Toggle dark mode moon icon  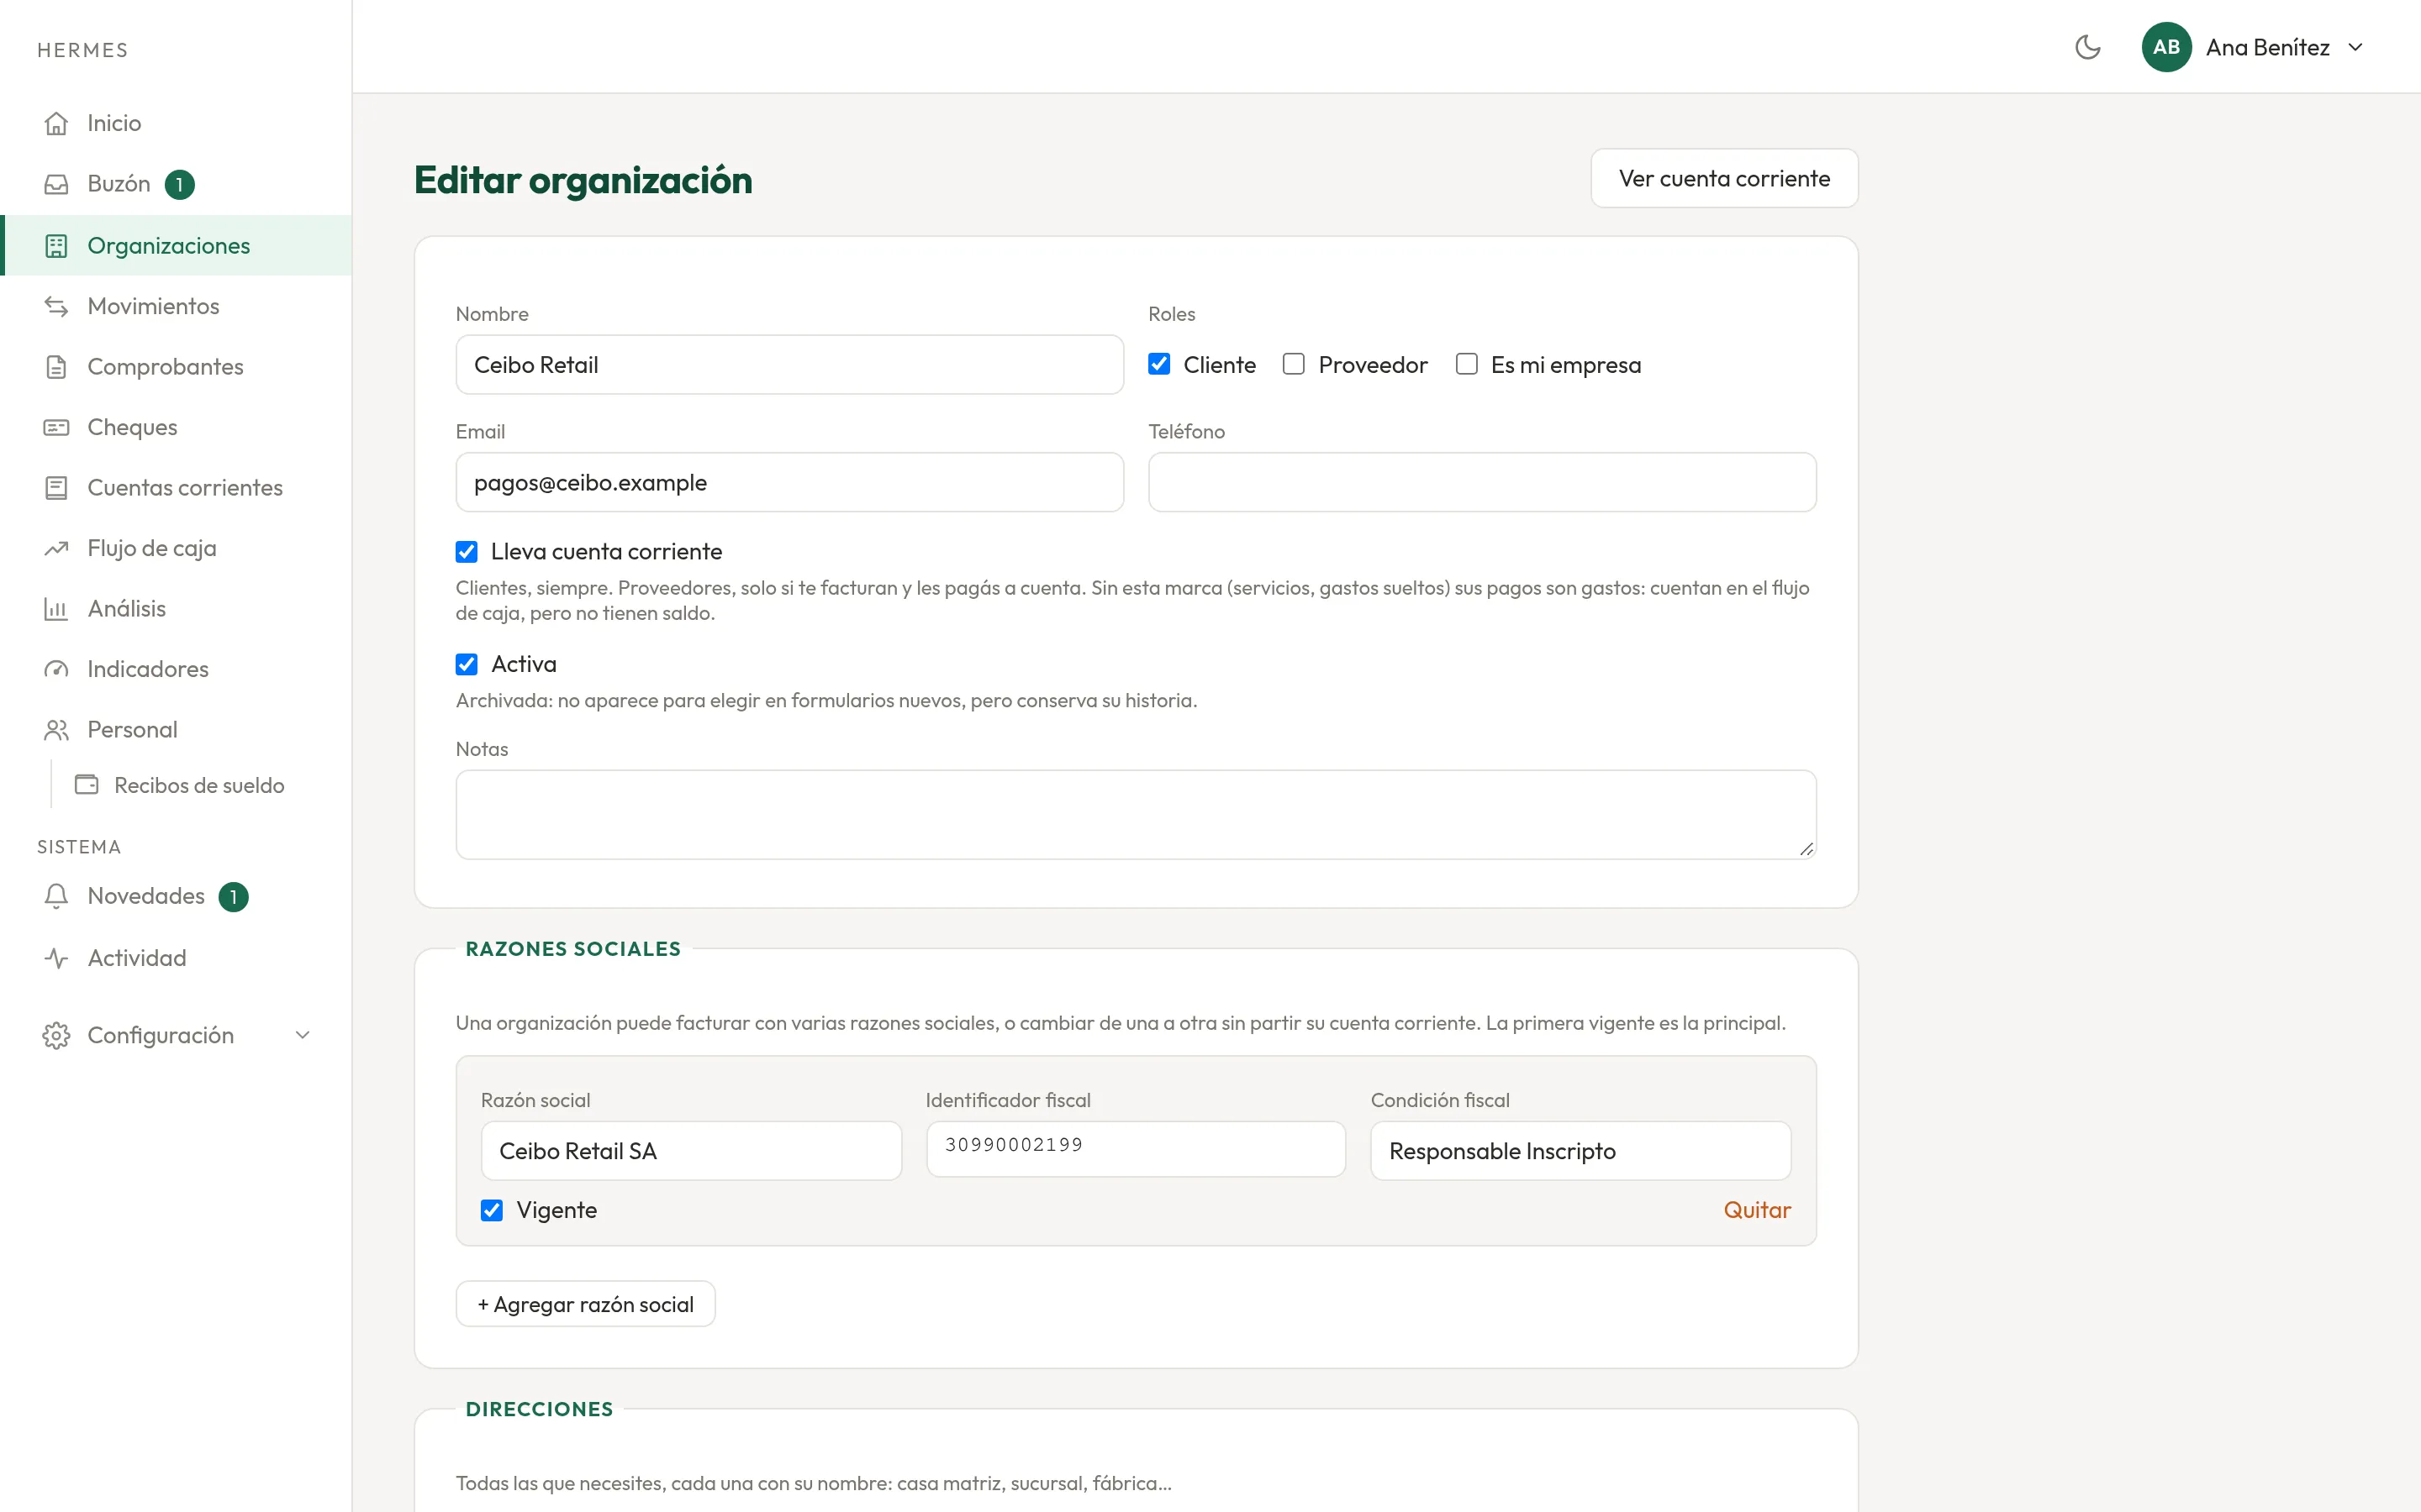(x=2087, y=47)
